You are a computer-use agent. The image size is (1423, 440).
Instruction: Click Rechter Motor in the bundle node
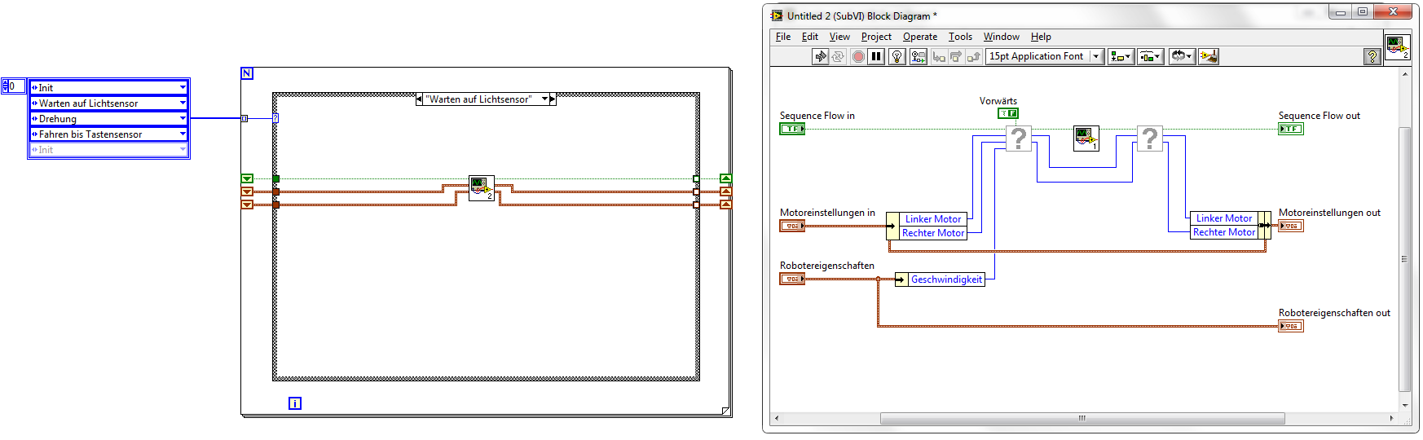(x=1224, y=232)
